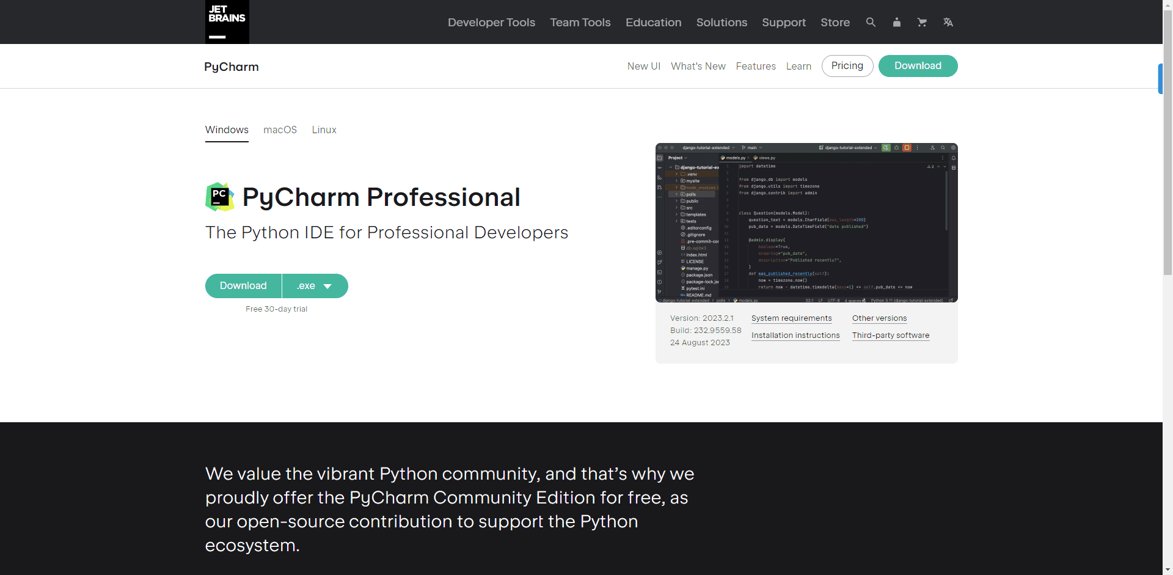Click the page vertical scrollbar thumb
Viewport: 1173px width, 575px height.
(x=1168, y=143)
